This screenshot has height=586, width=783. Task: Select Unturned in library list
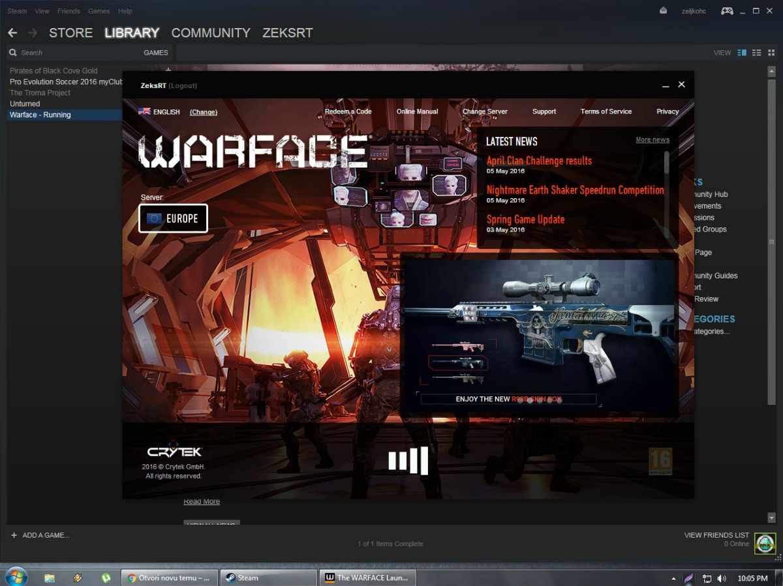(x=25, y=104)
